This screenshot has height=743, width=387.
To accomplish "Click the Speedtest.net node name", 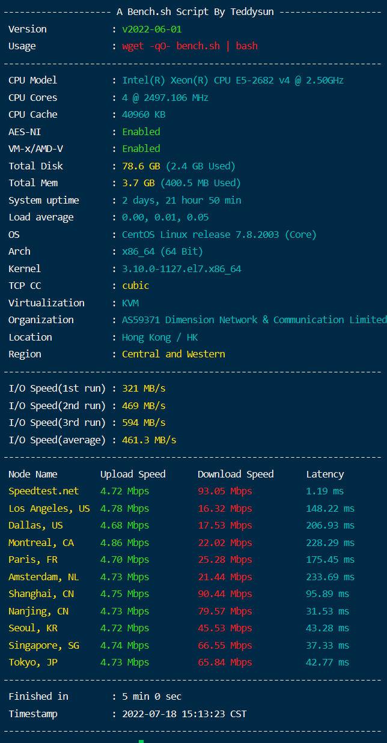I will coord(44,491).
